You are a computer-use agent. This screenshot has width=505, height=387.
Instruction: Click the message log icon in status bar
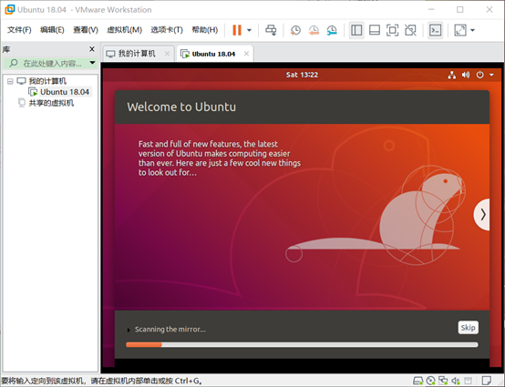[x=487, y=382]
